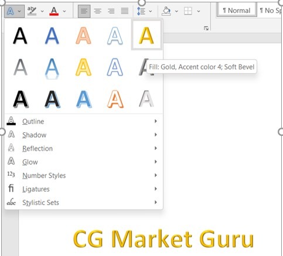Open the Glow submenu

(x=84, y=162)
